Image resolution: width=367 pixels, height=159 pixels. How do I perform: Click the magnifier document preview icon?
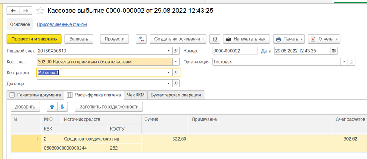coord(215,39)
